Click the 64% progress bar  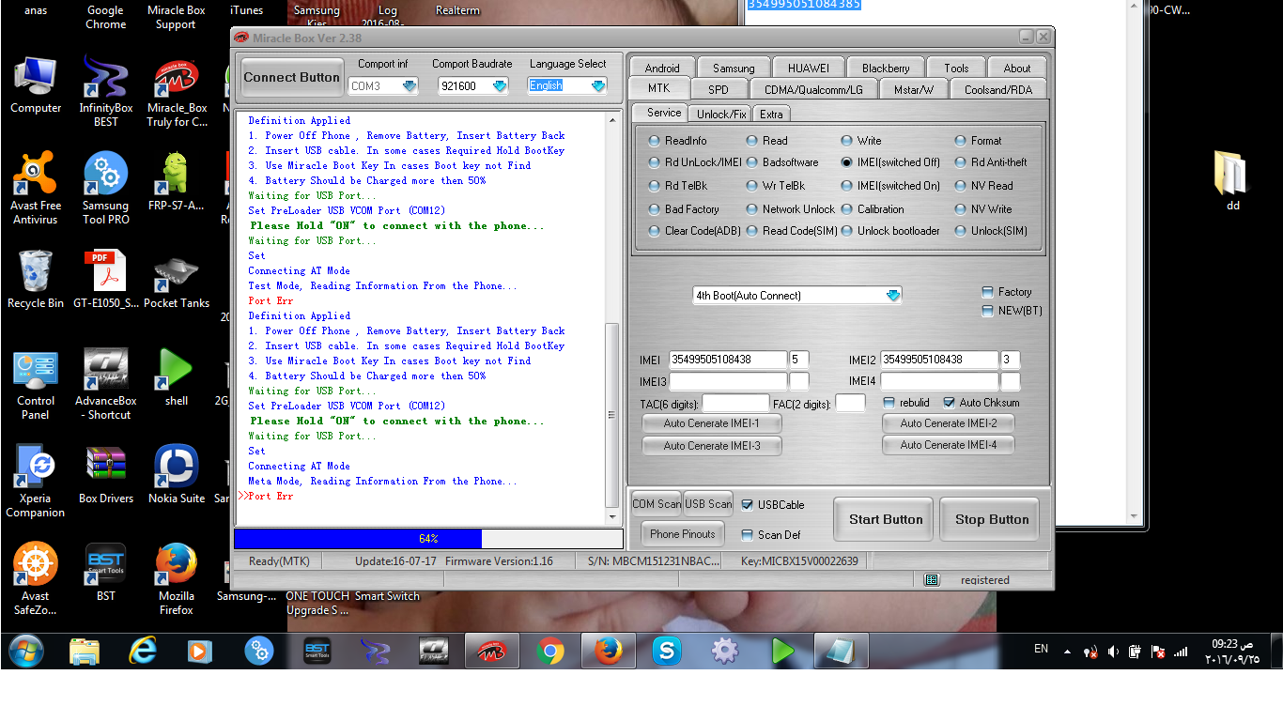tap(428, 539)
